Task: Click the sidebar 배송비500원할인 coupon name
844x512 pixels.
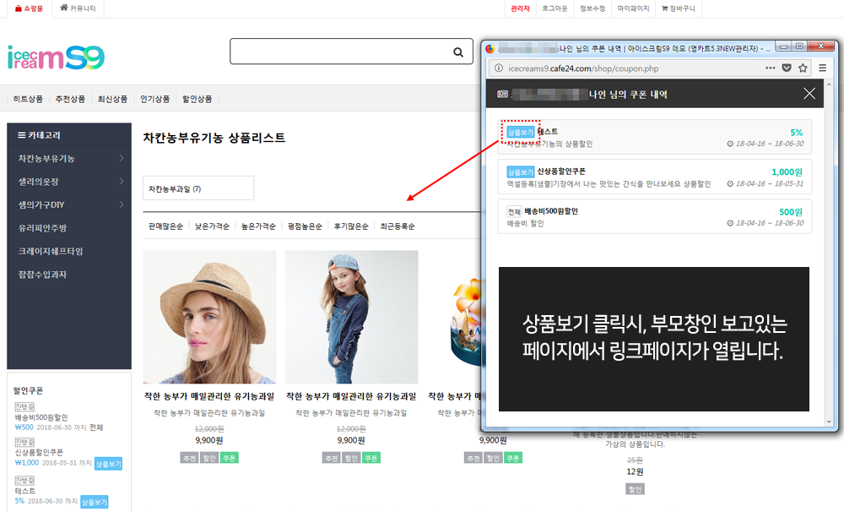Action: coord(41,417)
